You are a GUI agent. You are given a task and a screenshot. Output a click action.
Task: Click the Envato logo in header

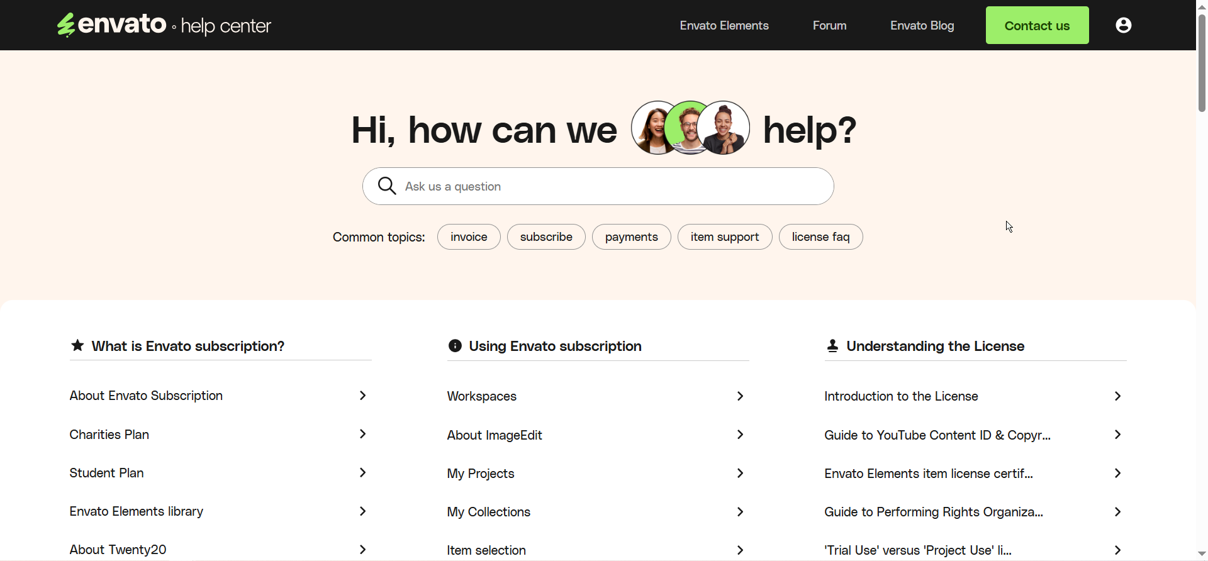click(x=112, y=25)
